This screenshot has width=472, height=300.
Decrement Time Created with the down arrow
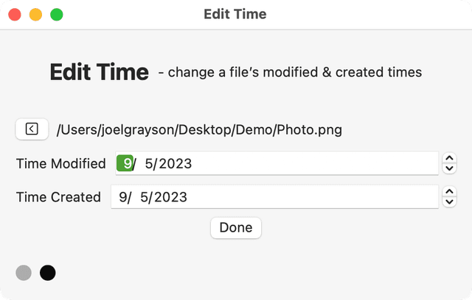449,201
